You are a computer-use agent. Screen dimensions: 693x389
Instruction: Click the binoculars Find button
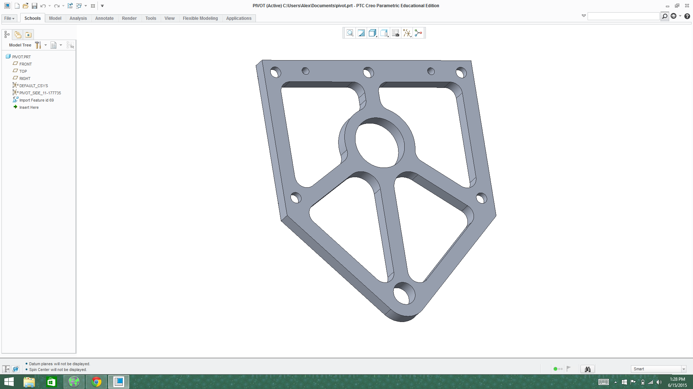coord(587,369)
